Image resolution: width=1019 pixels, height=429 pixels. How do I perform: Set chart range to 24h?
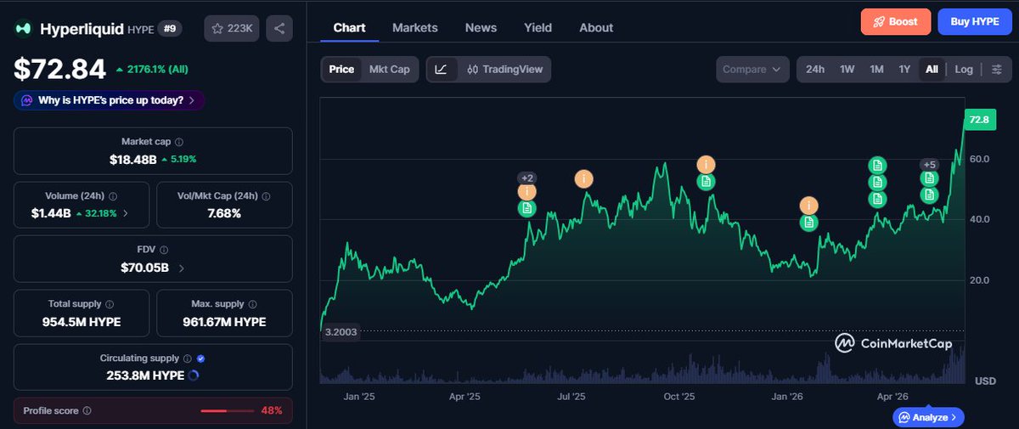pos(815,70)
